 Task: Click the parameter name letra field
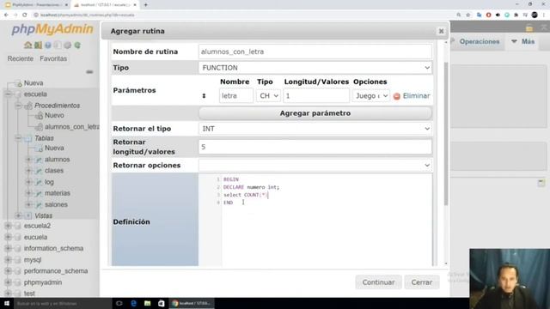pyautogui.click(x=236, y=95)
